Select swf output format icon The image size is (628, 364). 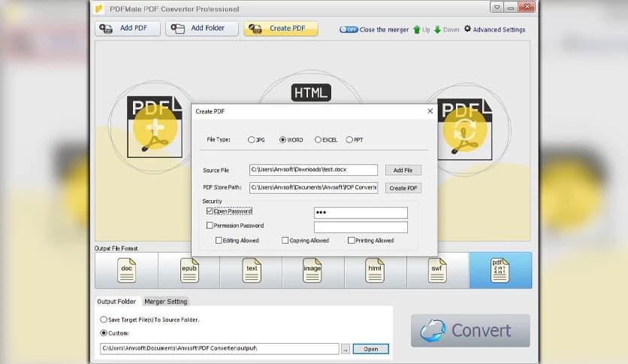[437, 270]
